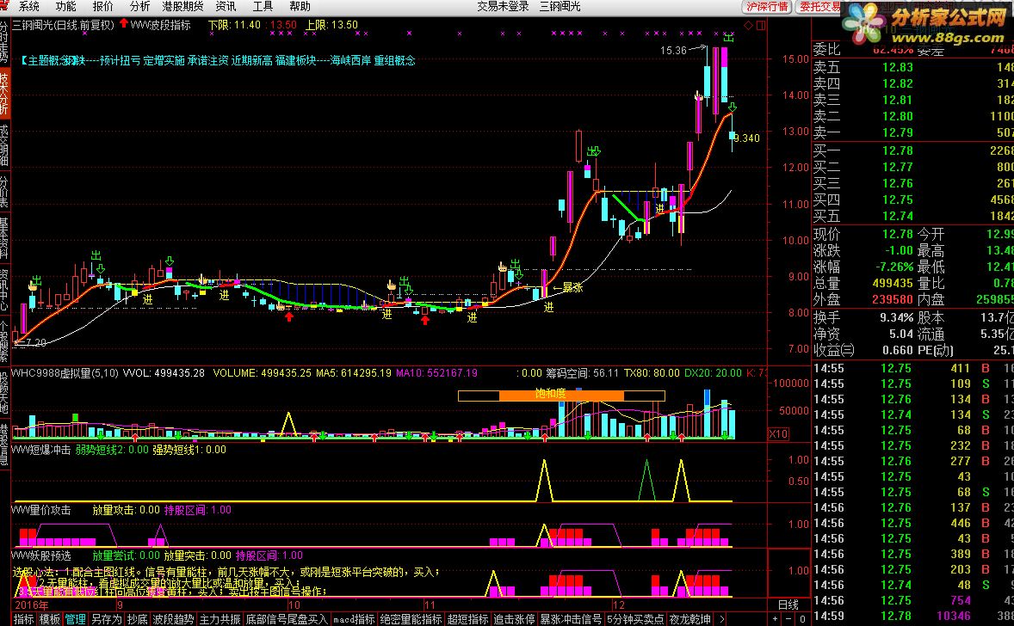This screenshot has height=626, width=1014.
Task: Click the 15.36 high price marker
Action: [673, 51]
